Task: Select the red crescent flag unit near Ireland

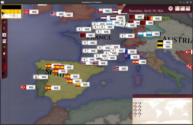Action: [31, 12]
